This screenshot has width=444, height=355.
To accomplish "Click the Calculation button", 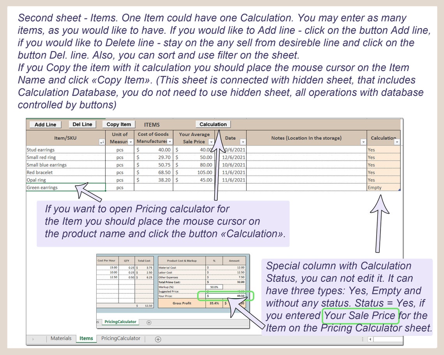I will [213, 124].
